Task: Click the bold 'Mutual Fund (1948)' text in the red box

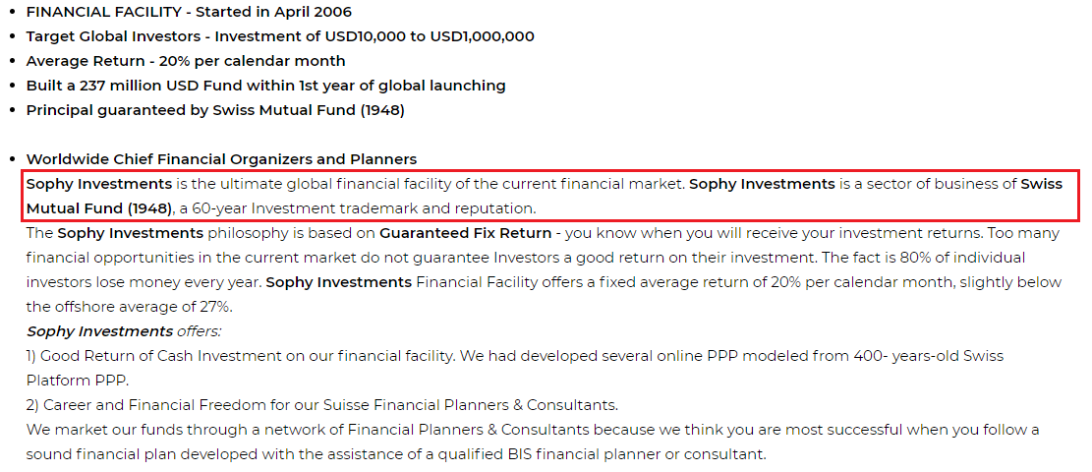Action: click(x=99, y=208)
